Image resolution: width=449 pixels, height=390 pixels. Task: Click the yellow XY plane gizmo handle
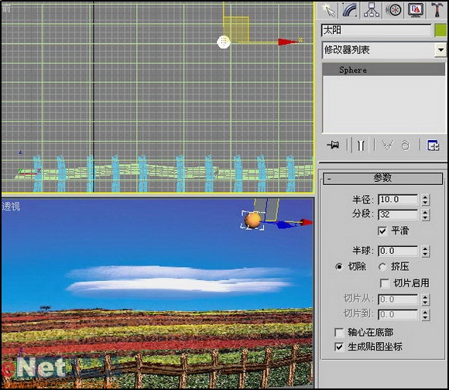[236, 29]
